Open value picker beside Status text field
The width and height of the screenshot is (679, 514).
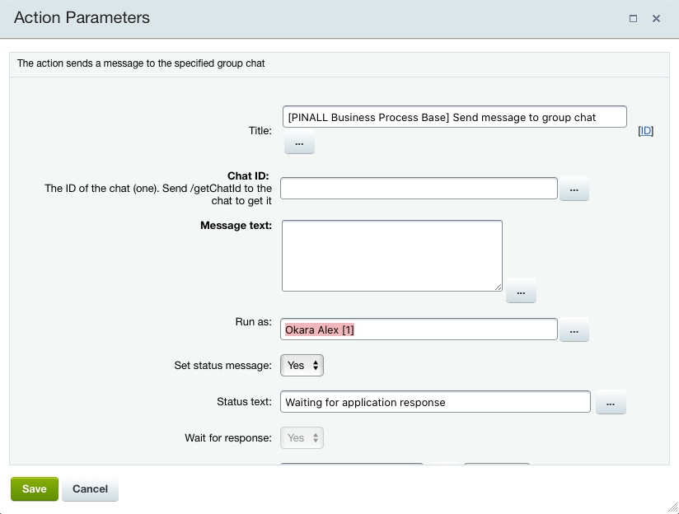611,403
